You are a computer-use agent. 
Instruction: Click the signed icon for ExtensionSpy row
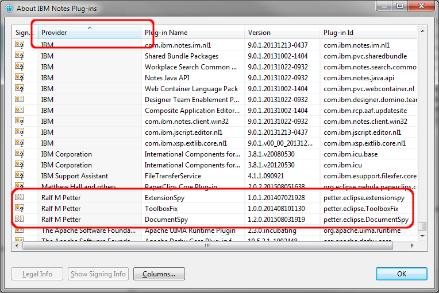pyautogui.click(x=20, y=198)
